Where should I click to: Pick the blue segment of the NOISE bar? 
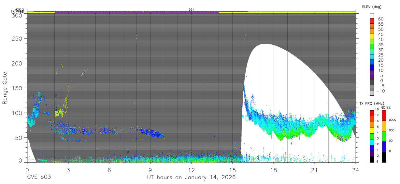384,147
